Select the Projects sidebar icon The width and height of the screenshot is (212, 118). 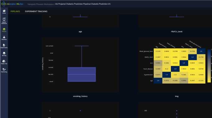tap(4, 30)
